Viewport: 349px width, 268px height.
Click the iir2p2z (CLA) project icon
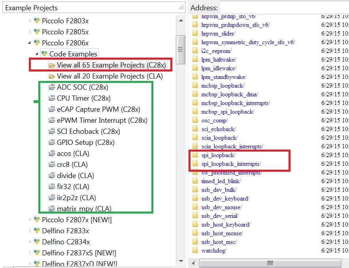pos(52,198)
